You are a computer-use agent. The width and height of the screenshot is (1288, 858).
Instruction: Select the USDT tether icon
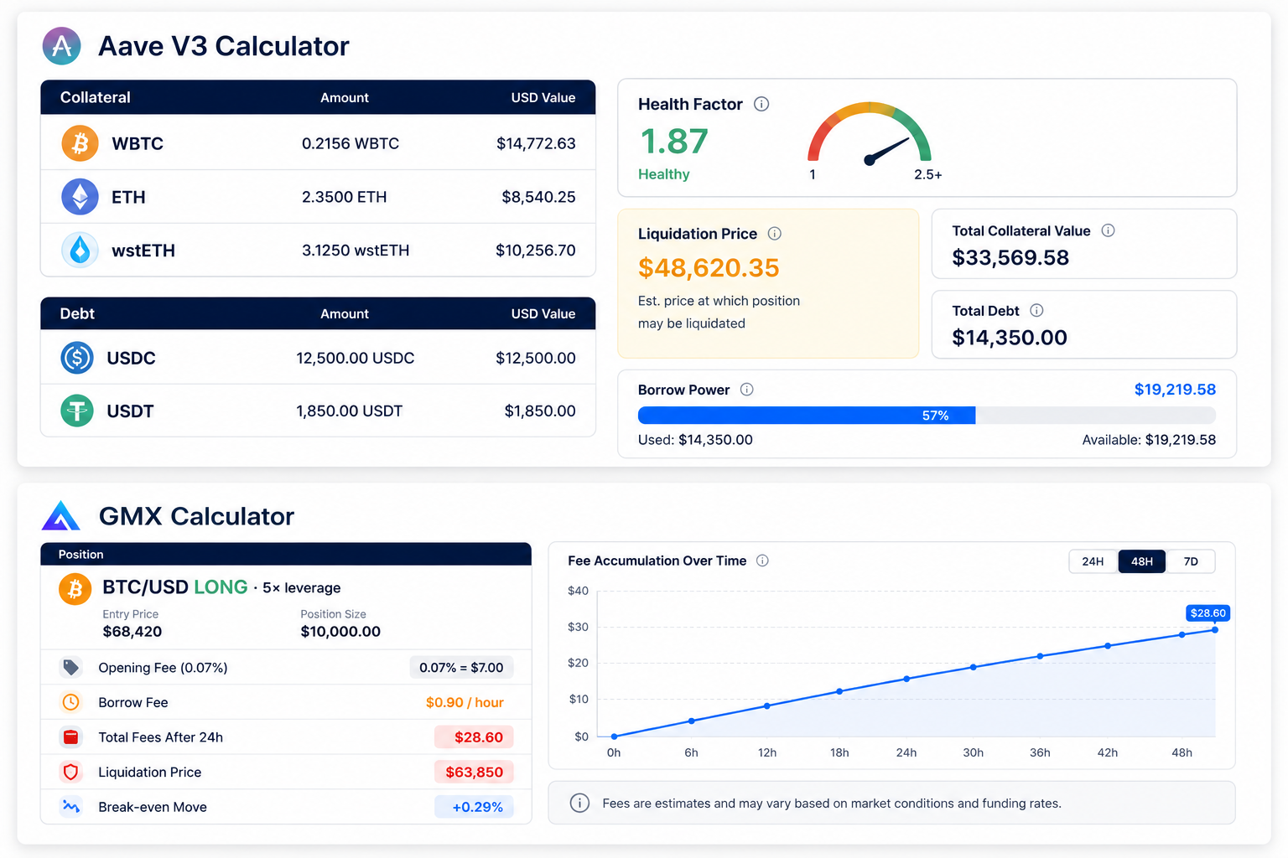click(x=77, y=411)
